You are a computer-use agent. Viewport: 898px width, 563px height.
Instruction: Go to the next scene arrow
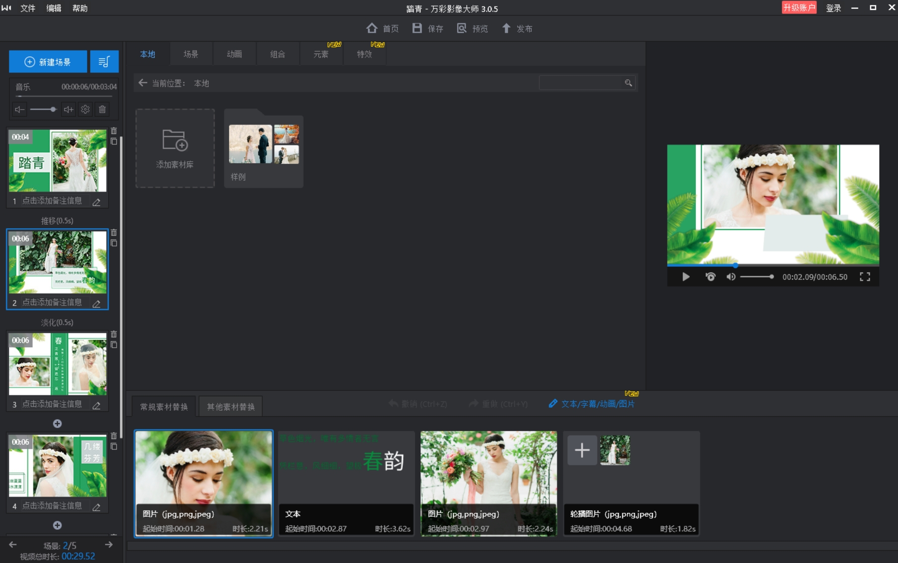tap(109, 545)
